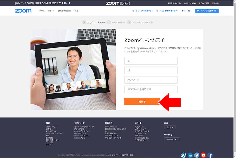Click the パスワードを確認する field
236x158 pixels.
pyautogui.click(x=151, y=89)
